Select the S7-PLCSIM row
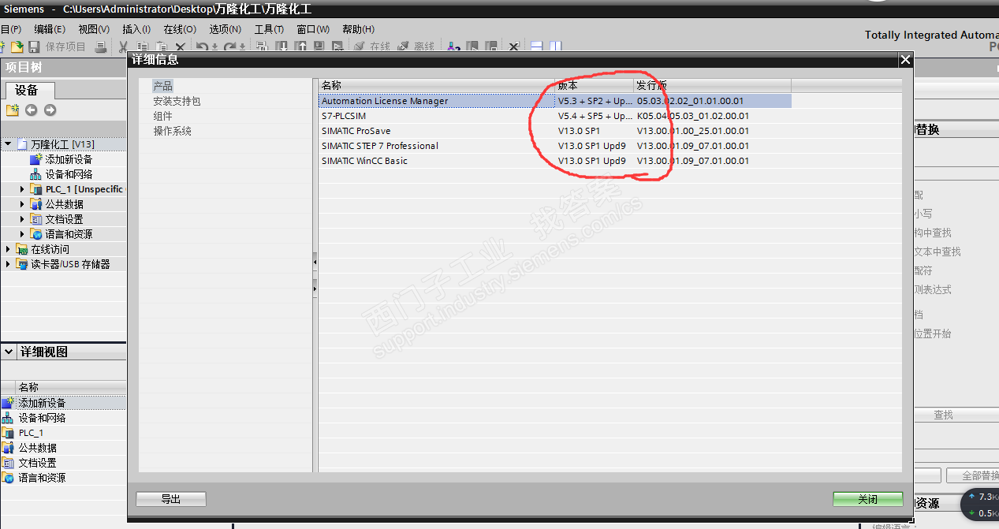Screen dimensions: 999x529 (x=555, y=116)
